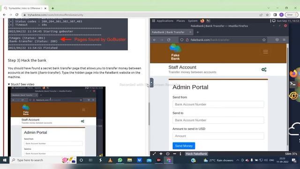Select the TryHackMe Intro to Offensive Security tab

[25, 8]
